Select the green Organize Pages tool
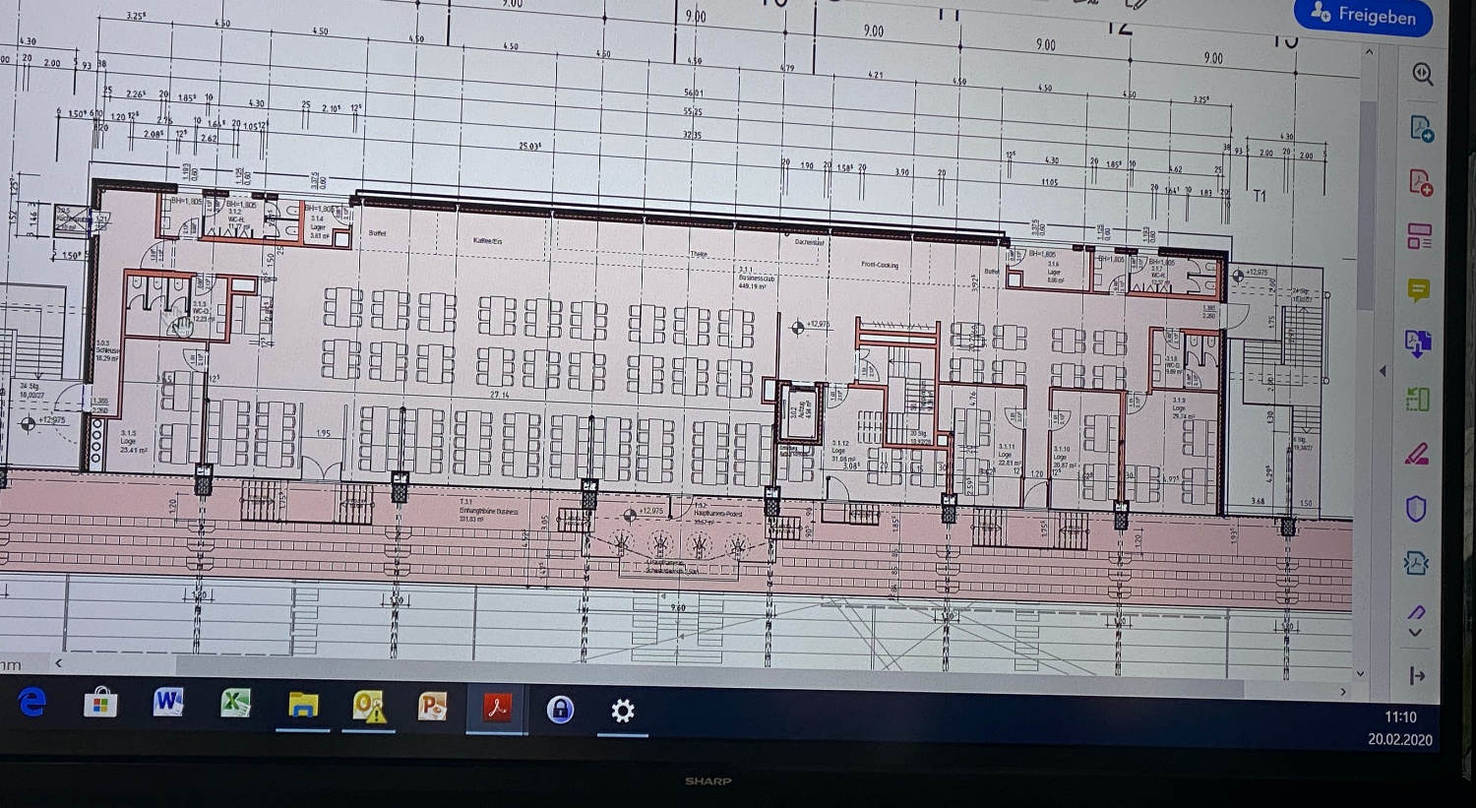 click(x=1417, y=399)
